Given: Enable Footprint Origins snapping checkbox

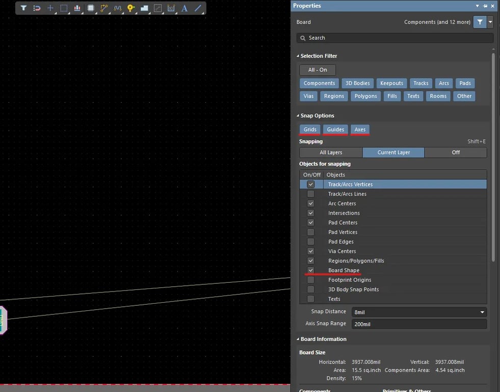Looking at the screenshot, I should [x=310, y=280].
